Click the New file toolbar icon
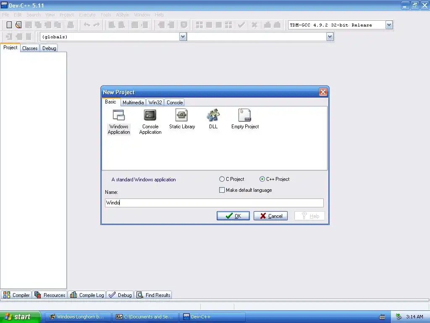 9,25
